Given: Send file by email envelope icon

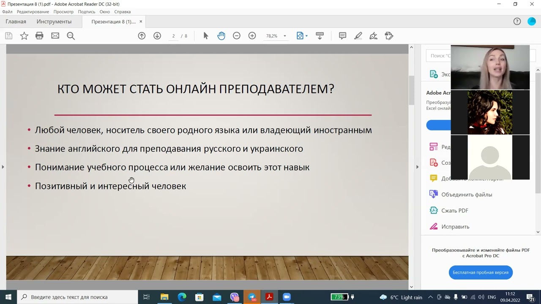Looking at the screenshot, I should (55, 36).
